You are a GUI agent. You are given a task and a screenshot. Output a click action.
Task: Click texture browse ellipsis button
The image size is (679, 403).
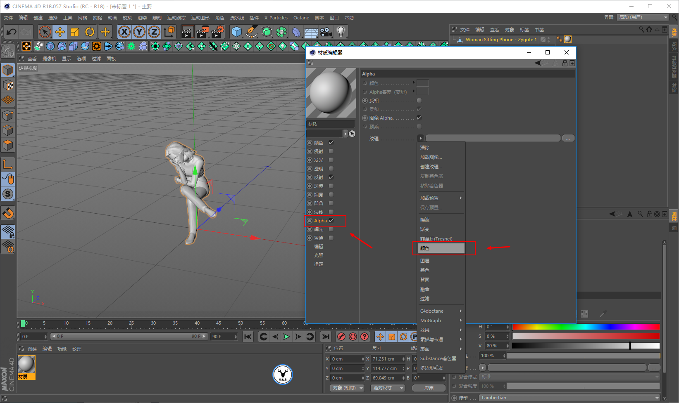point(568,138)
